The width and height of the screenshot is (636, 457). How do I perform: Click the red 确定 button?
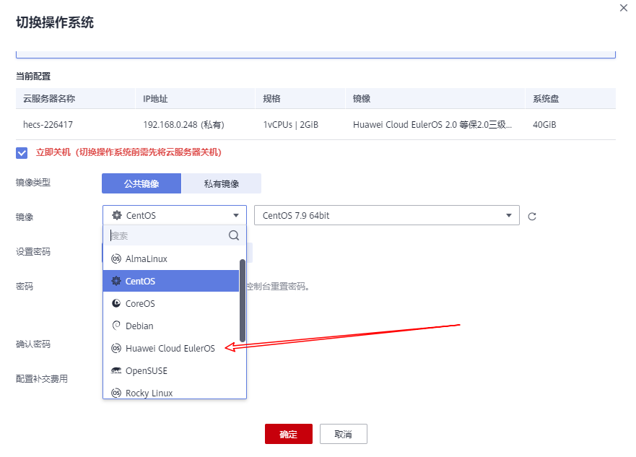click(x=288, y=434)
